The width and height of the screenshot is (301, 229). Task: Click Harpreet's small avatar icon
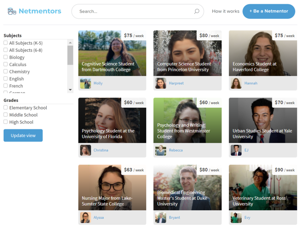click(x=161, y=83)
